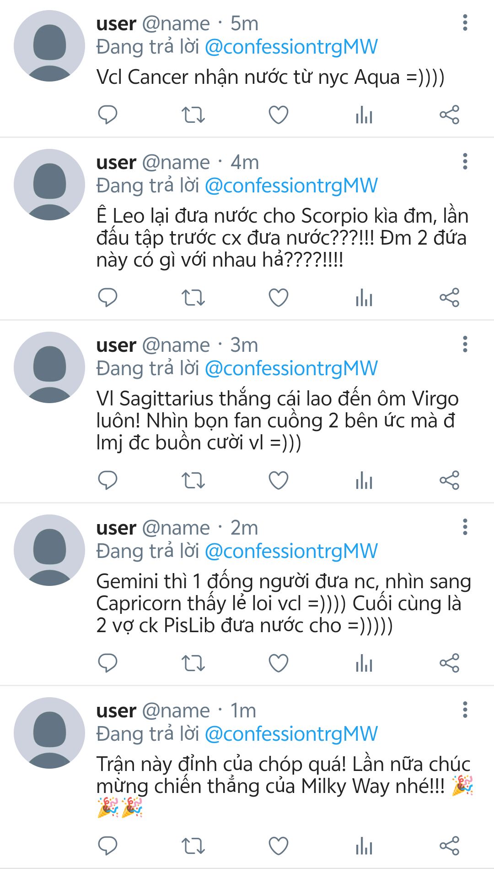Viewport: 494px width, 869px height.
Task: Open profile avatar of the 1m tweet
Action: [49, 733]
